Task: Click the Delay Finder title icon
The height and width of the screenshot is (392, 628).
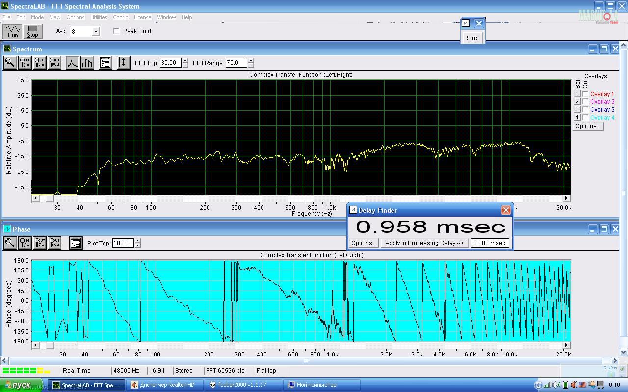Action: click(x=353, y=210)
